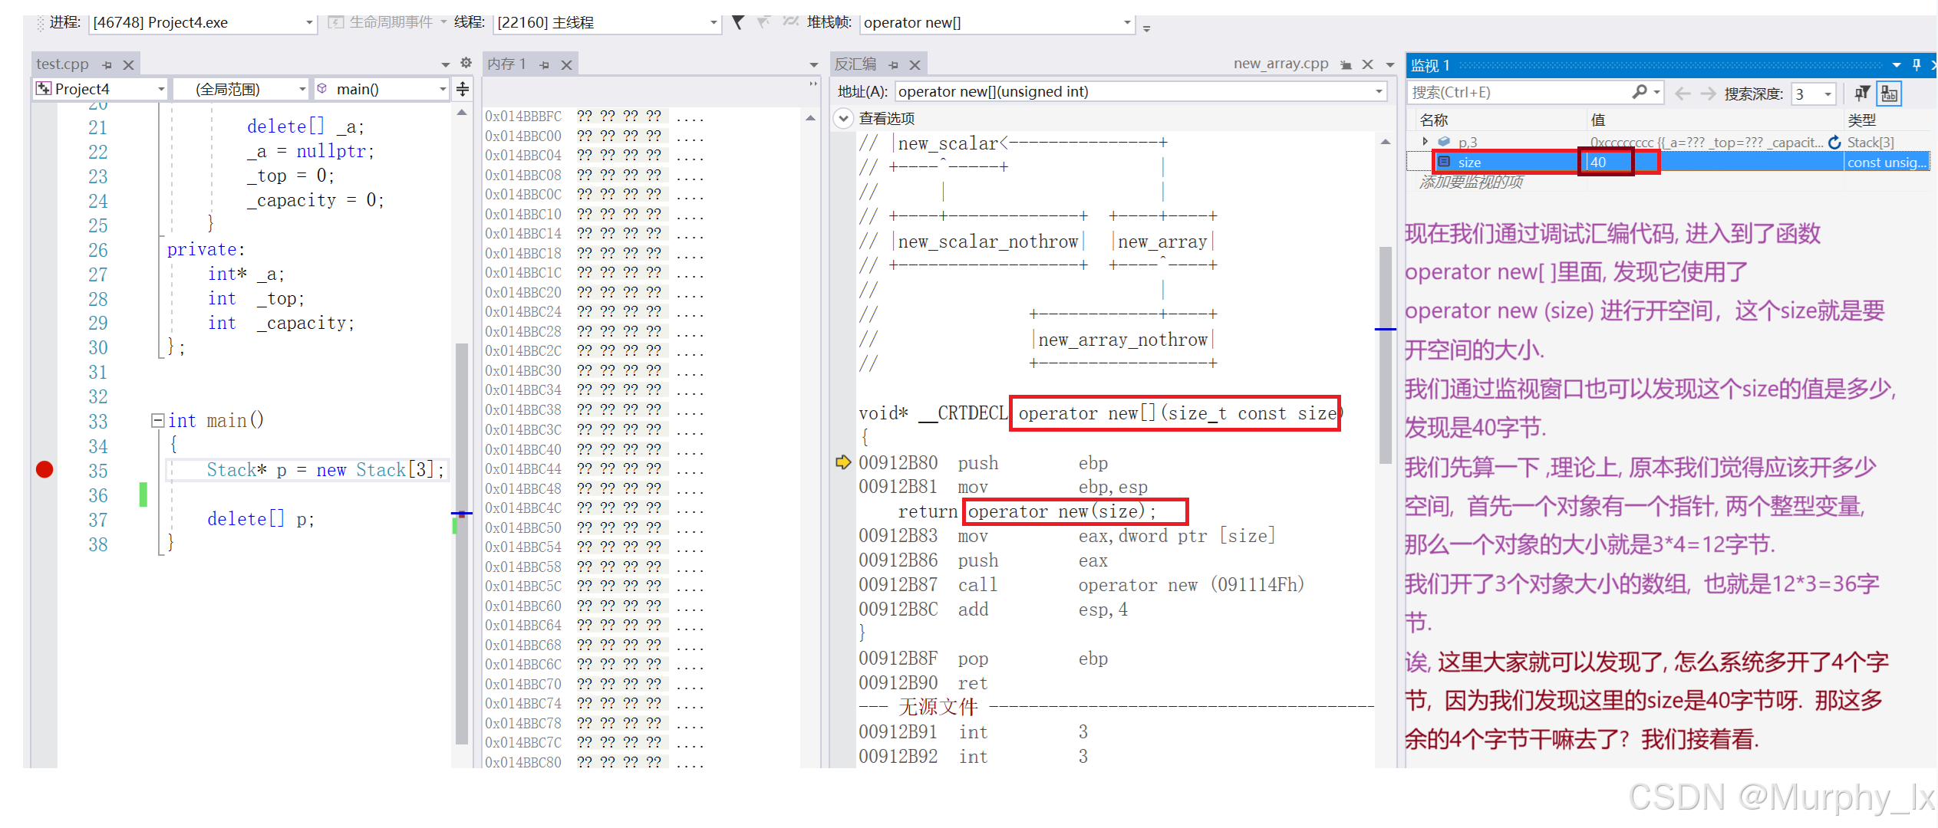The width and height of the screenshot is (1938, 828).
Task: Expand the p,3 watch item
Action: 1425,142
